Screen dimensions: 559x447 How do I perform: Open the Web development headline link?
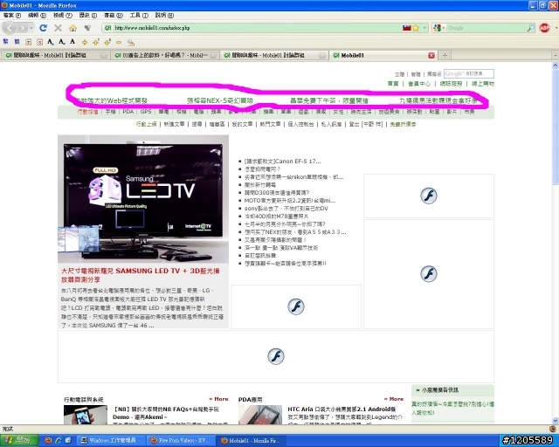[x=112, y=101]
